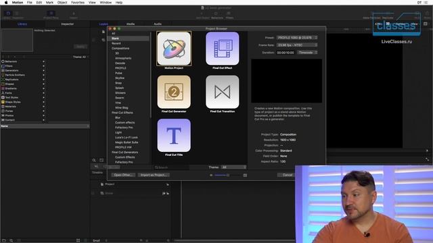Pick the Final Cut Title template icon
The width and height of the screenshot is (433, 243).
174,135
